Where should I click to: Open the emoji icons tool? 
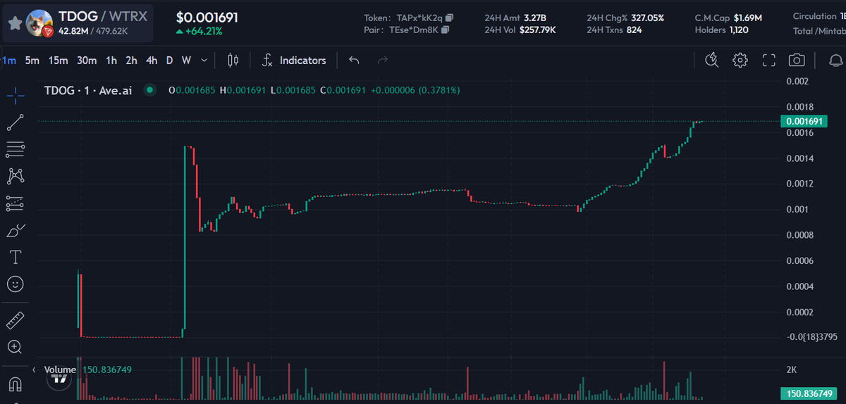[16, 284]
